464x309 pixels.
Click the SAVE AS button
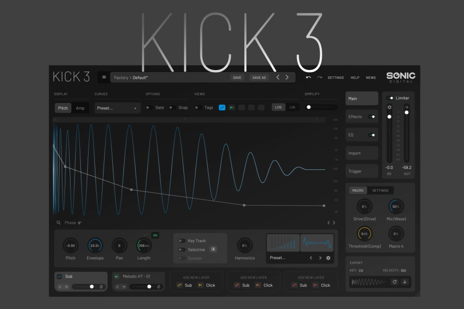259,77
